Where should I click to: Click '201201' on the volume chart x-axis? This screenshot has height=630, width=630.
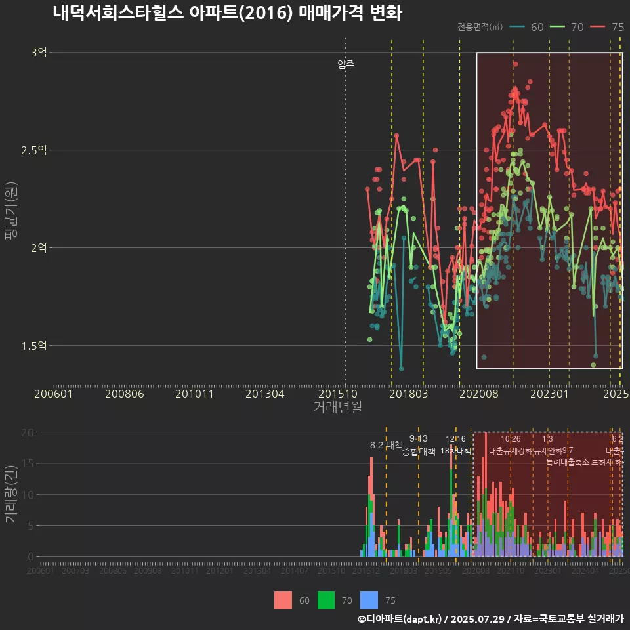coord(220,570)
